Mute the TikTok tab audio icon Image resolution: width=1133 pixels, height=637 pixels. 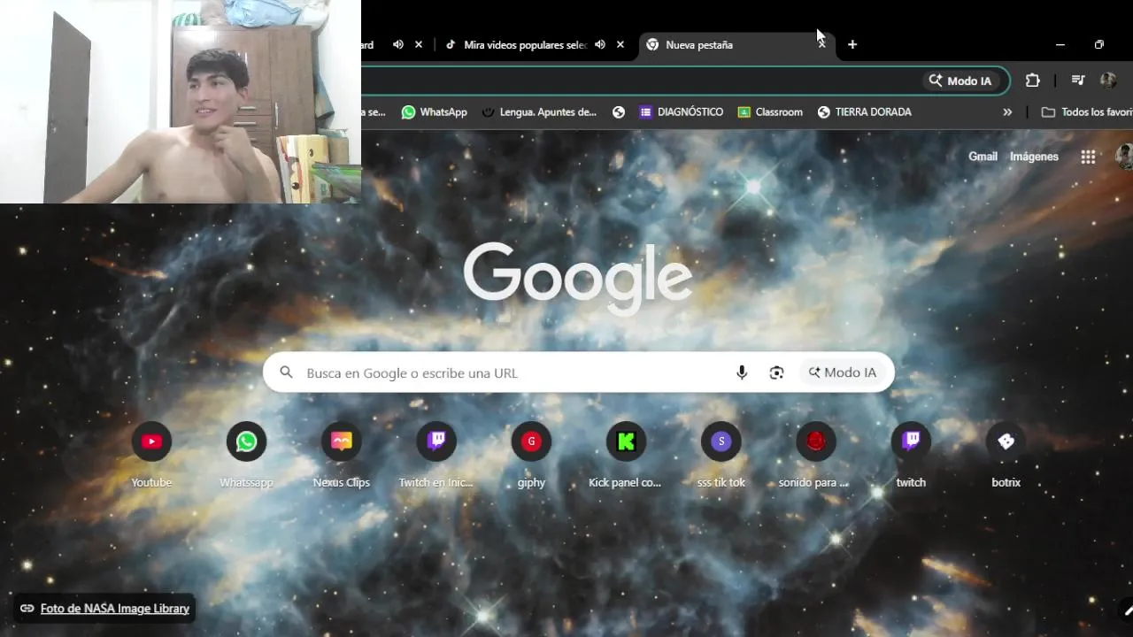[x=600, y=44]
